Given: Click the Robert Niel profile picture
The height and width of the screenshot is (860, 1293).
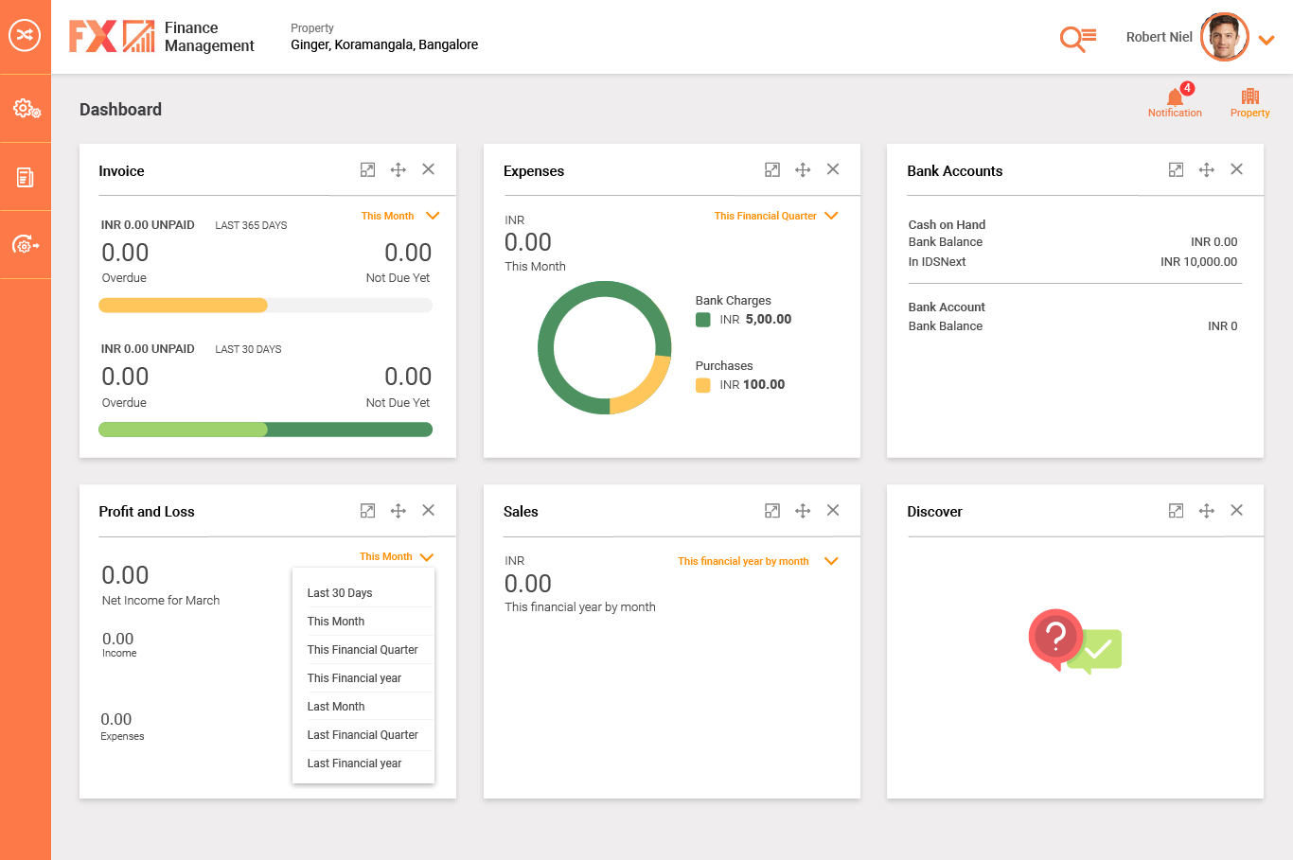Looking at the screenshot, I should tap(1224, 38).
